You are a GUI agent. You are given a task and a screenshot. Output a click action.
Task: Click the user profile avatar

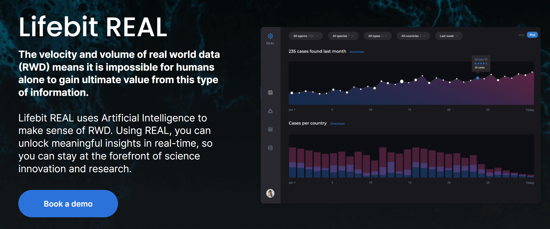click(270, 193)
